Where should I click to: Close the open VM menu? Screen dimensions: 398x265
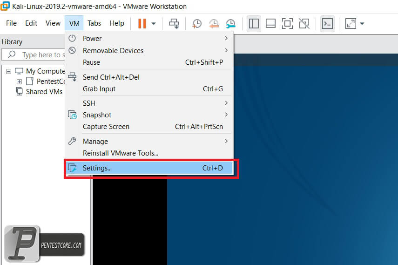(x=74, y=23)
